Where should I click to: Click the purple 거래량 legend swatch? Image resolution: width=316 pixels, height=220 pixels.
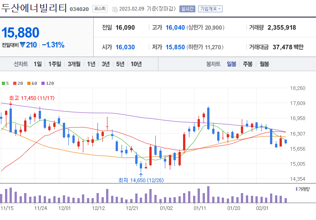[296, 189]
